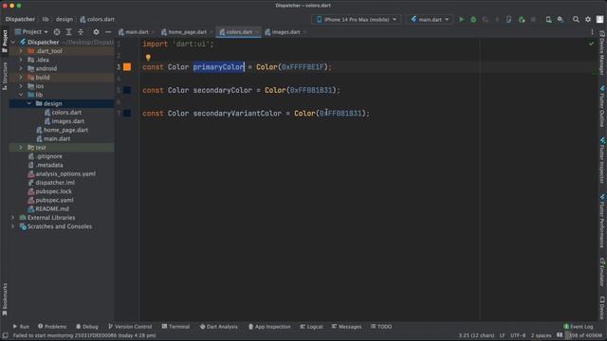607x341 pixels.
Task: Expand the android folder
Action: (21, 68)
